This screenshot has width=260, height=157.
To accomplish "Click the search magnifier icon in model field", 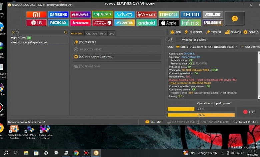I will pyautogui.click(x=66, y=32).
